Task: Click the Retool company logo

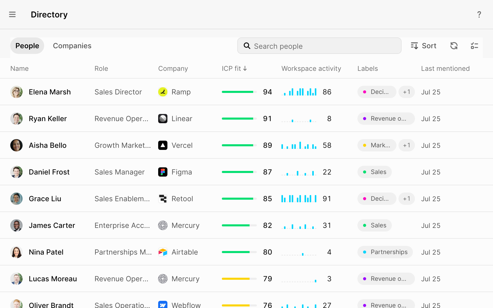Action: tap(163, 199)
